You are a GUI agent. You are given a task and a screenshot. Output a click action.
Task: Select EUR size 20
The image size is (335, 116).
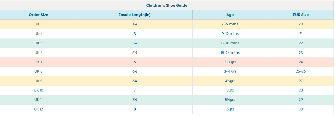(x=301, y=24)
